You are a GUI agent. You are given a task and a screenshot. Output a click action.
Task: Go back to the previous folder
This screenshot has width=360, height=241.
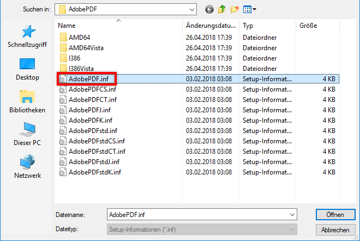coord(209,9)
